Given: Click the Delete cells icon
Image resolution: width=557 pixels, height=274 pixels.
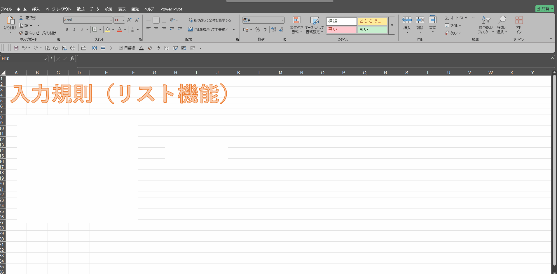Looking at the screenshot, I should 420,20.
